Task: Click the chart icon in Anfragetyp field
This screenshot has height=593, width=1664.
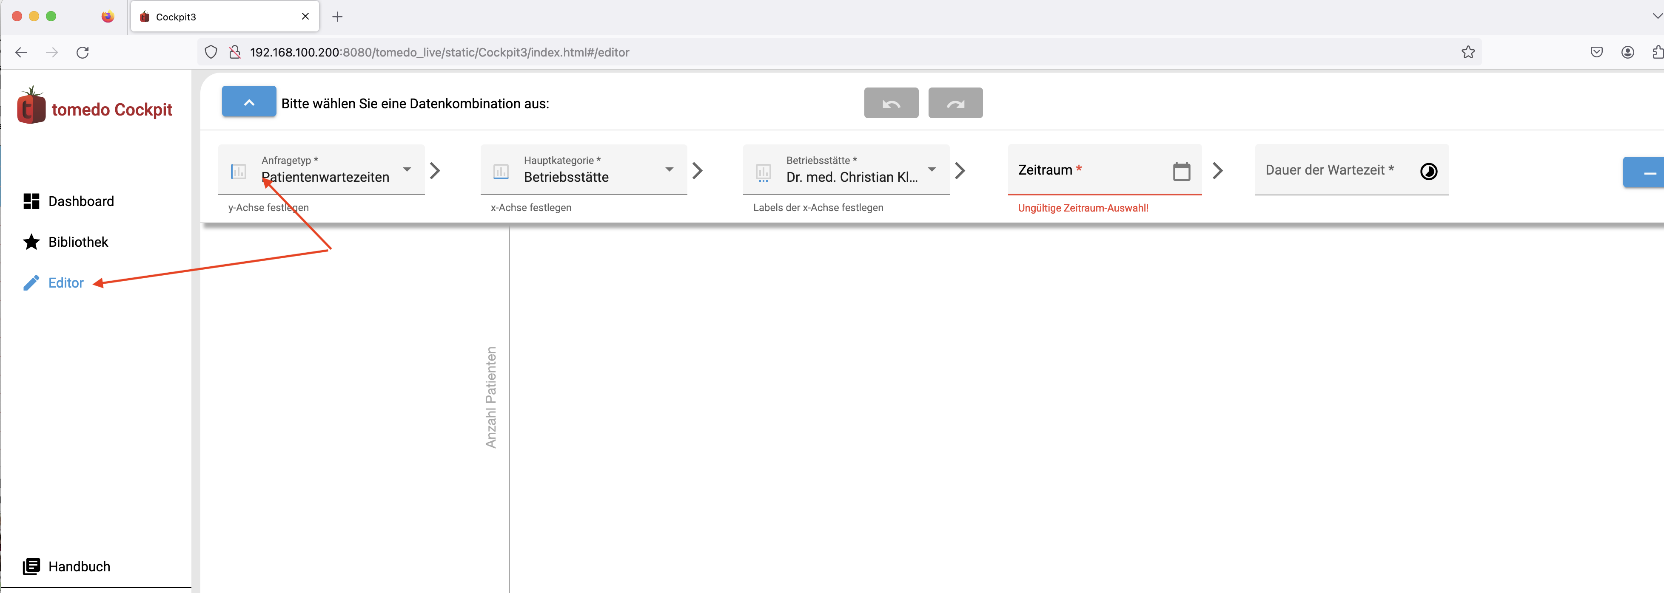Action: pyautogui.click(x=238, y=172)
